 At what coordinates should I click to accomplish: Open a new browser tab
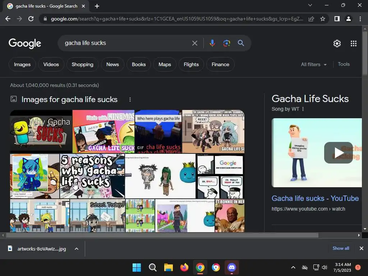coord(97,6)
